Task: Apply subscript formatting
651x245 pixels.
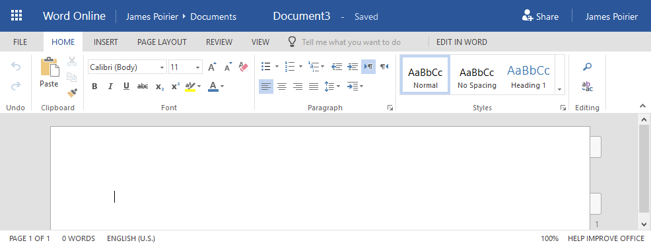Action: [x=159, y=87]
